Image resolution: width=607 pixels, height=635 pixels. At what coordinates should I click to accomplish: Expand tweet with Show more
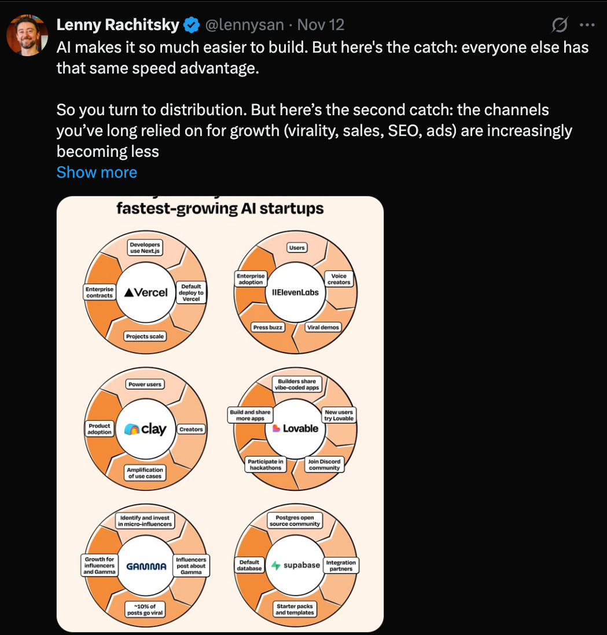pyautogui.click(x=97, y=172)
